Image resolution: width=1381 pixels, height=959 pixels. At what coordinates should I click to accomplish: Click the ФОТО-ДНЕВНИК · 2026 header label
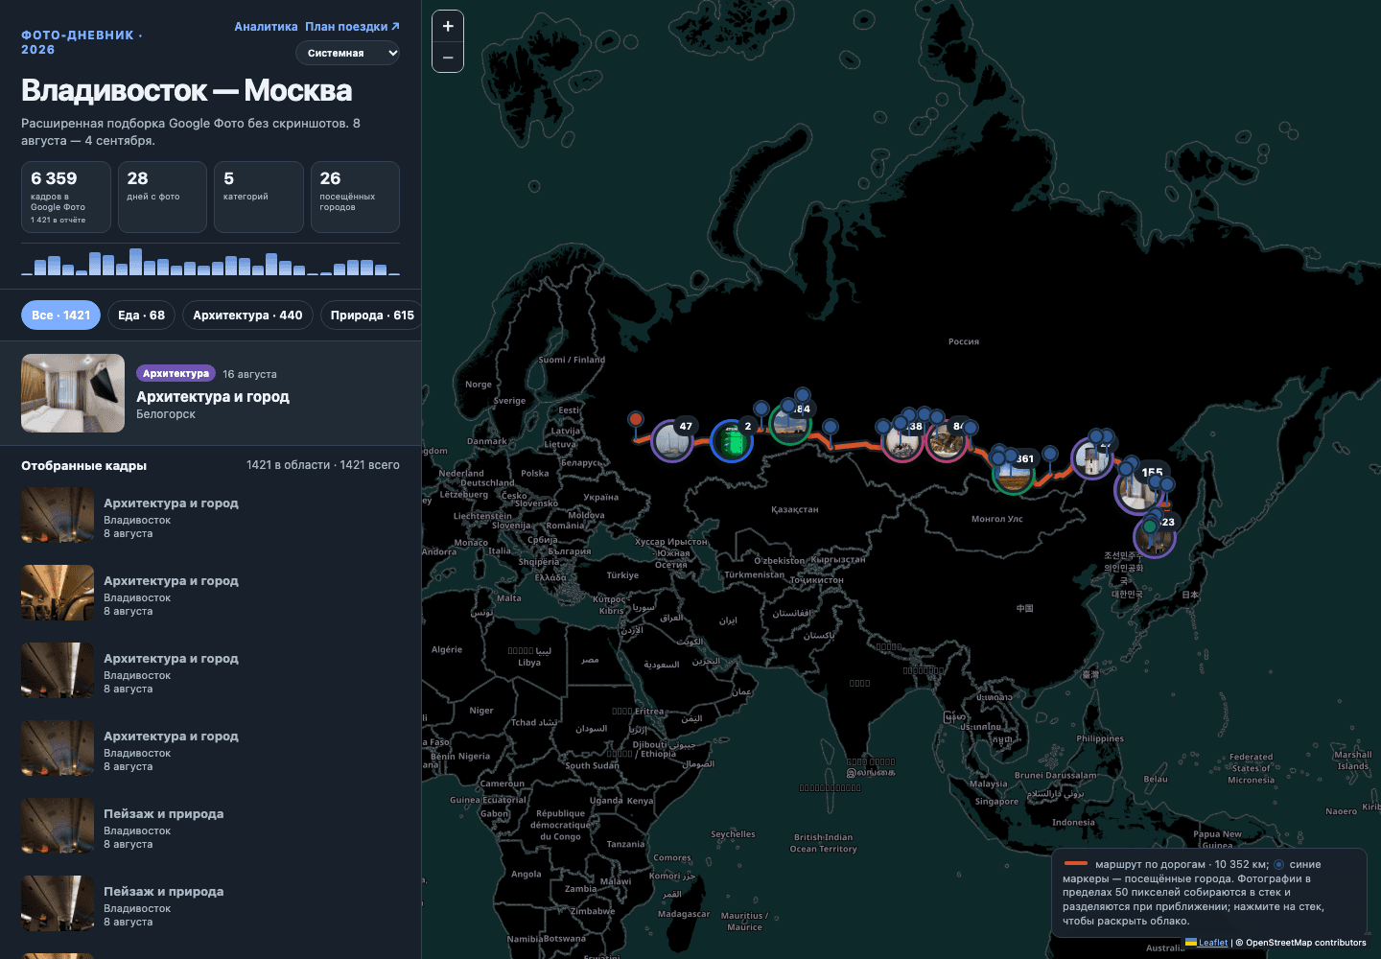pos(82,42)
